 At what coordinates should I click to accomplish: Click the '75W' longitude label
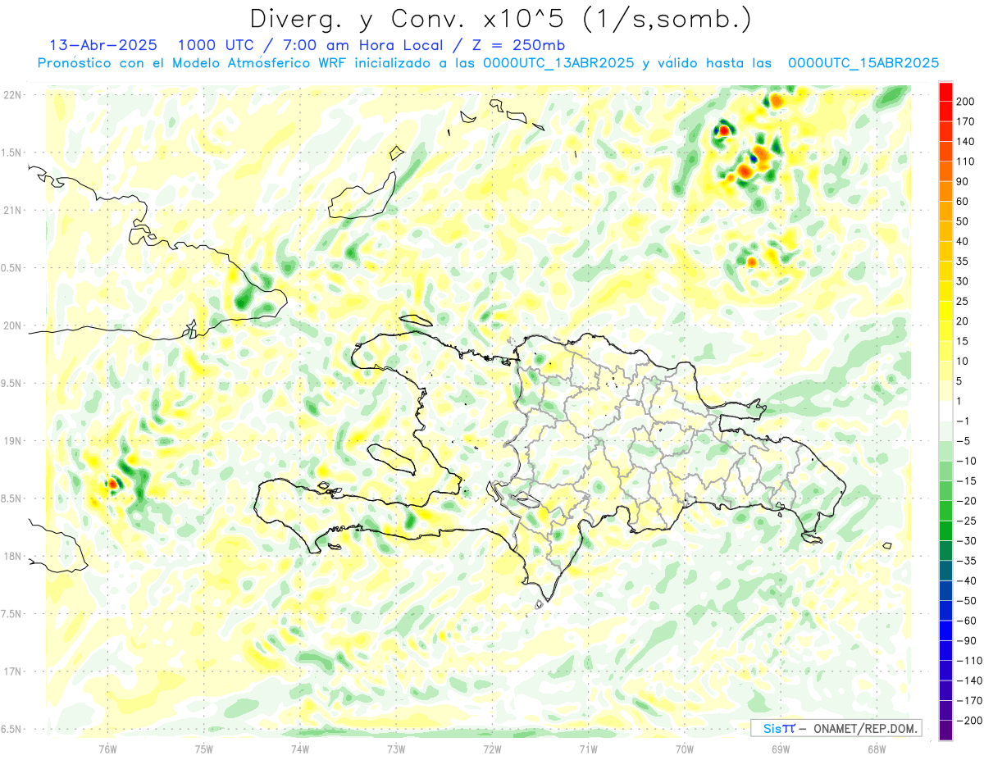pos(204,749)
